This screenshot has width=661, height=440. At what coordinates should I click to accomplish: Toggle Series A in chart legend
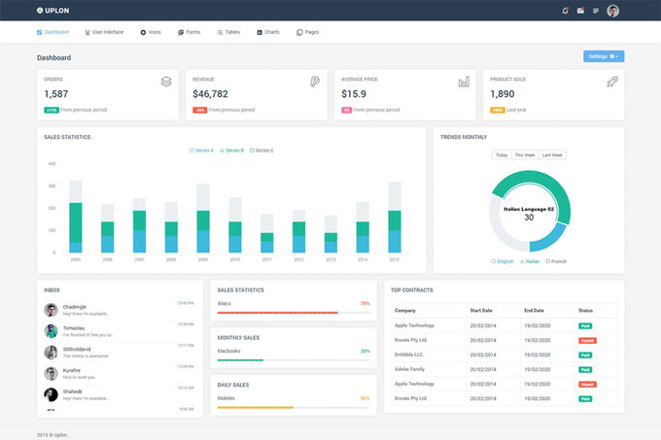(x=201, y=151)
